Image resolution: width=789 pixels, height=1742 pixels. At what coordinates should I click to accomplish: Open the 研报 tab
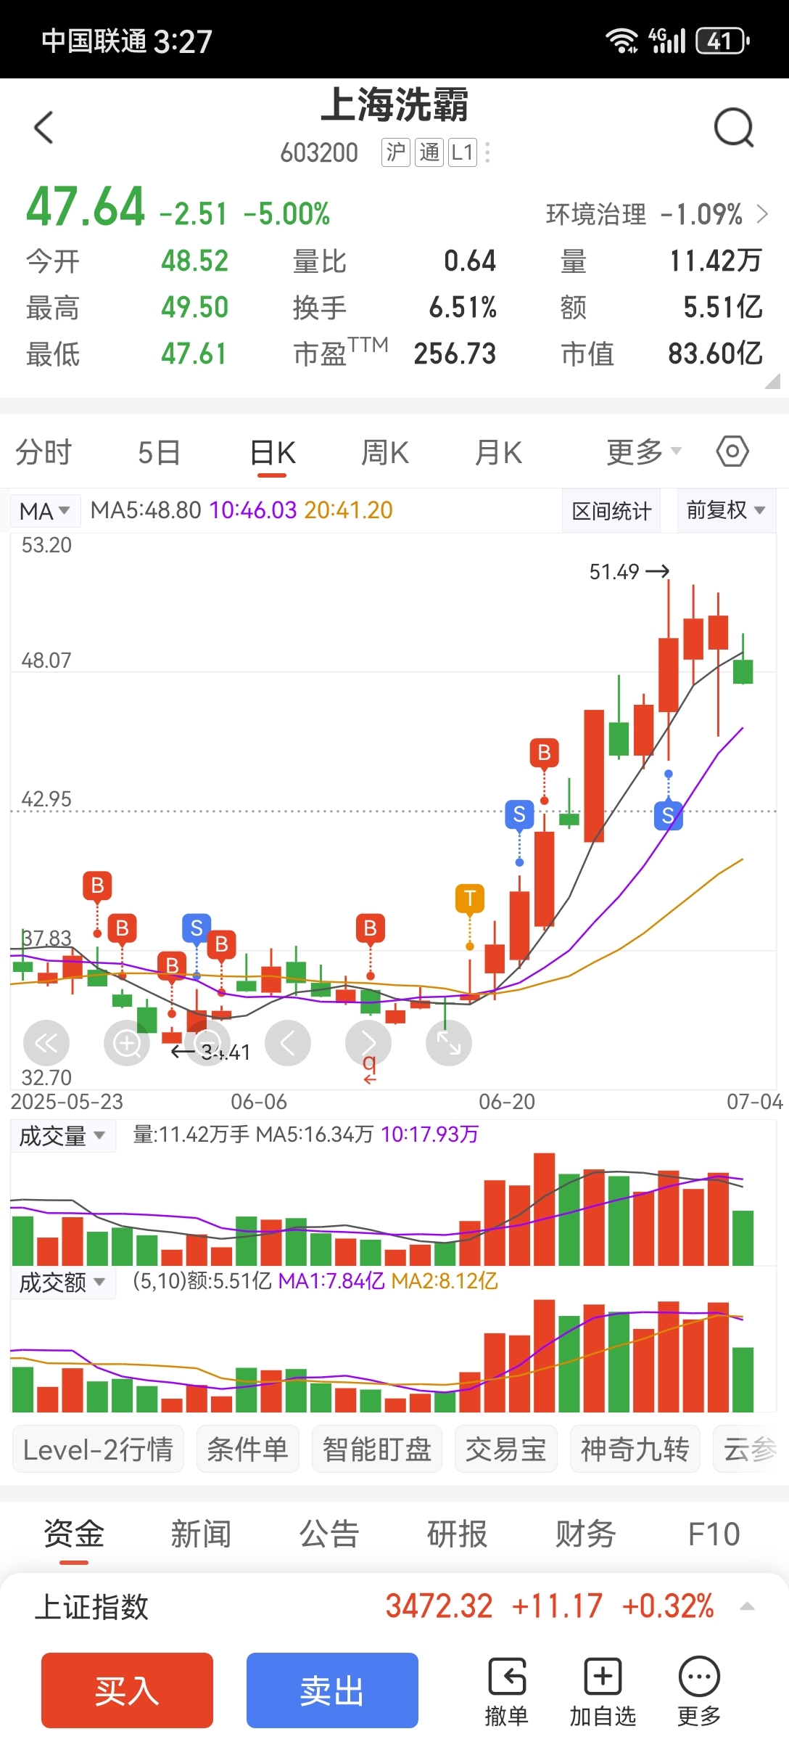[x=457, y=1533]
